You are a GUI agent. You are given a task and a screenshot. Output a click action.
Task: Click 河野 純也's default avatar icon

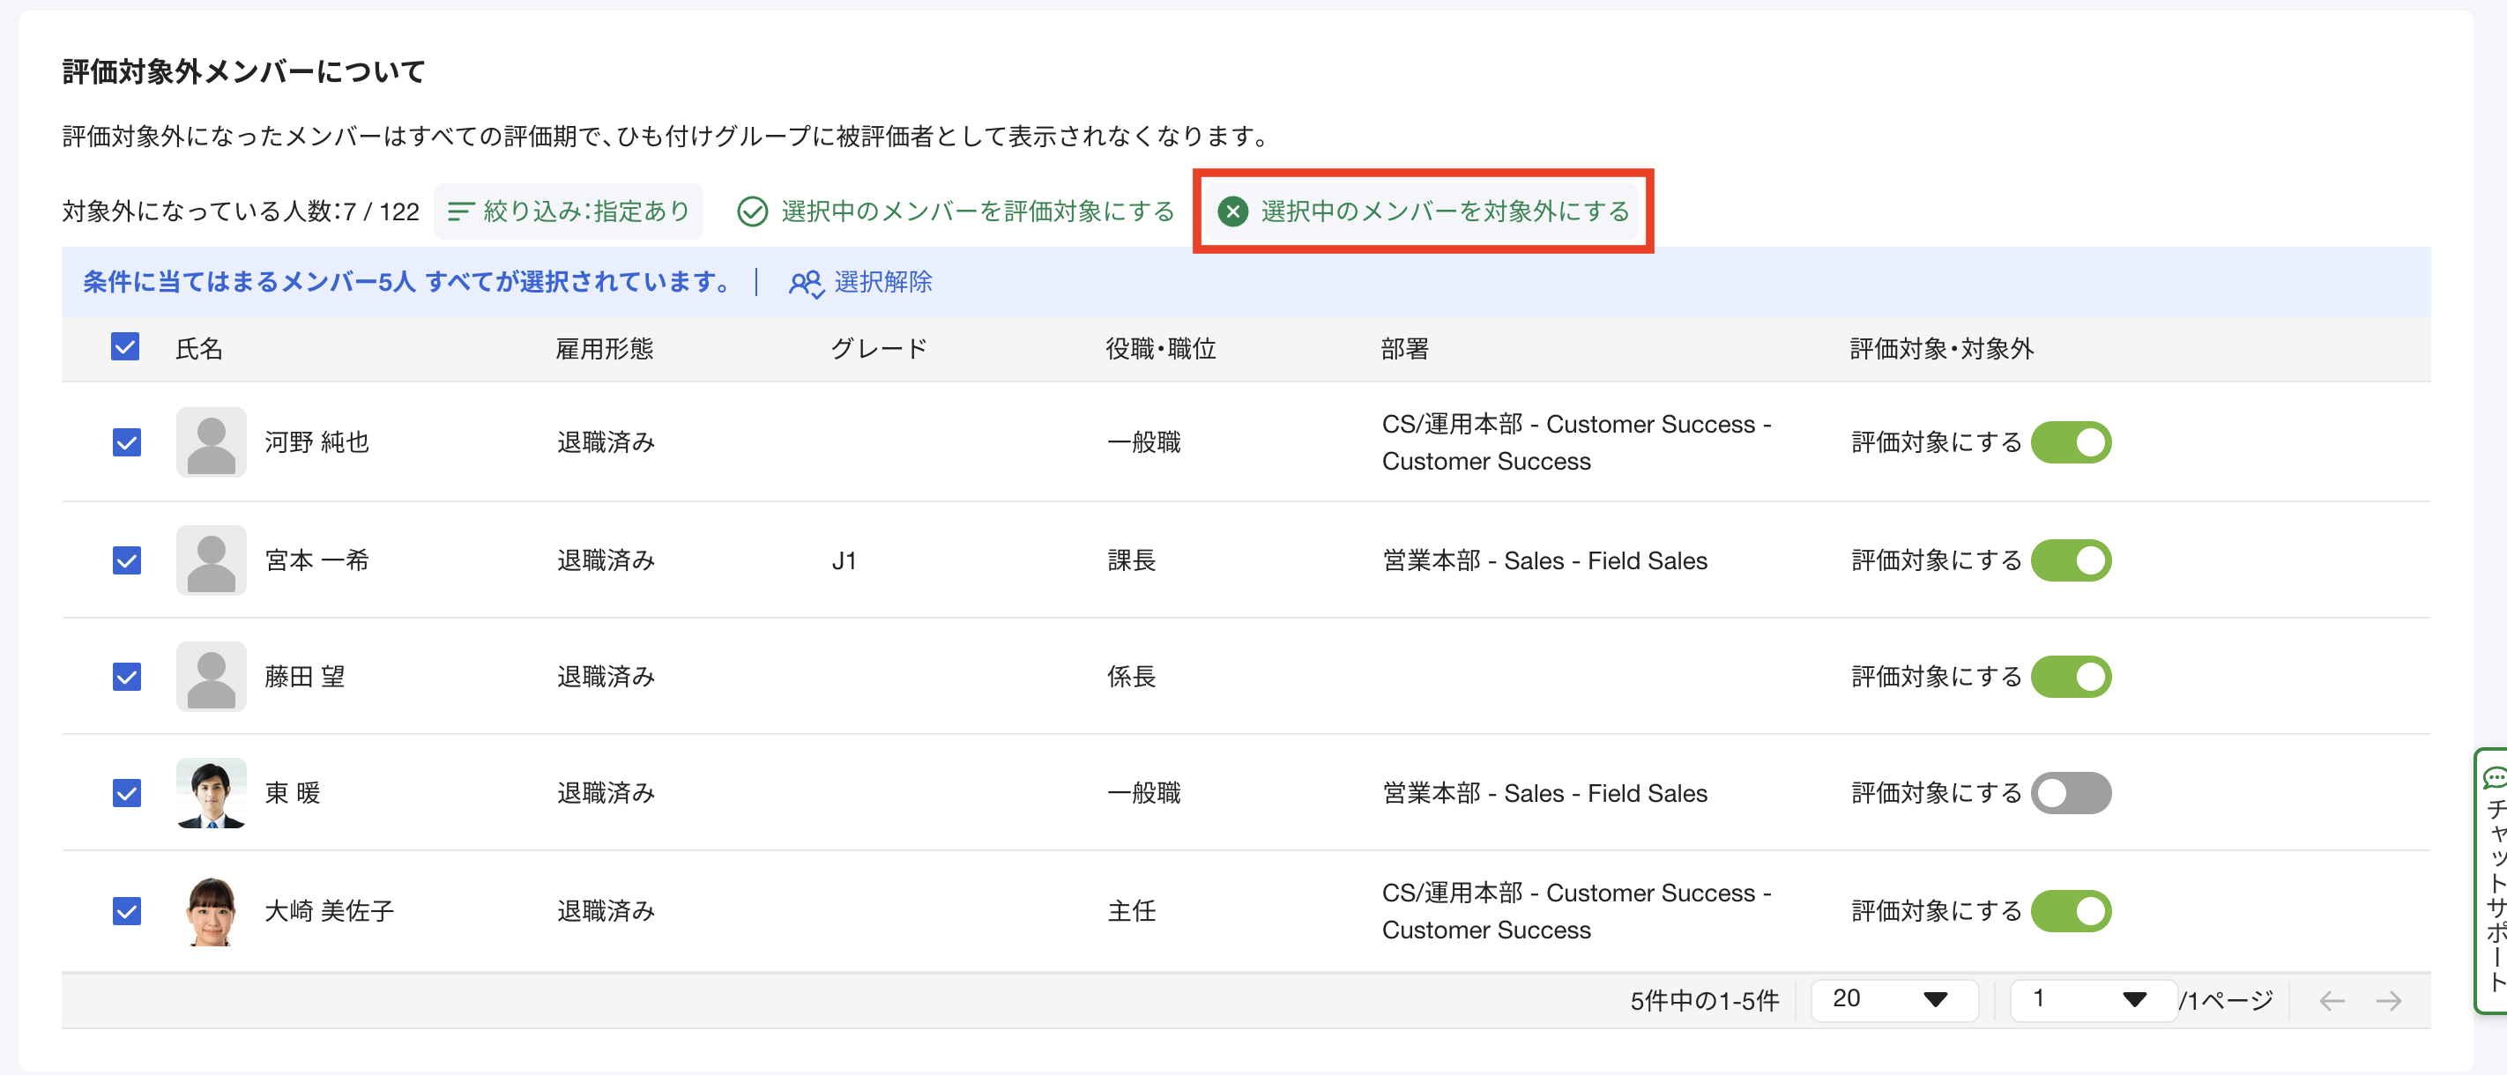tap(212, 442)
